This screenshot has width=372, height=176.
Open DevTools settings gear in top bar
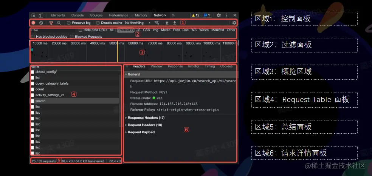(x=219, y=15)
